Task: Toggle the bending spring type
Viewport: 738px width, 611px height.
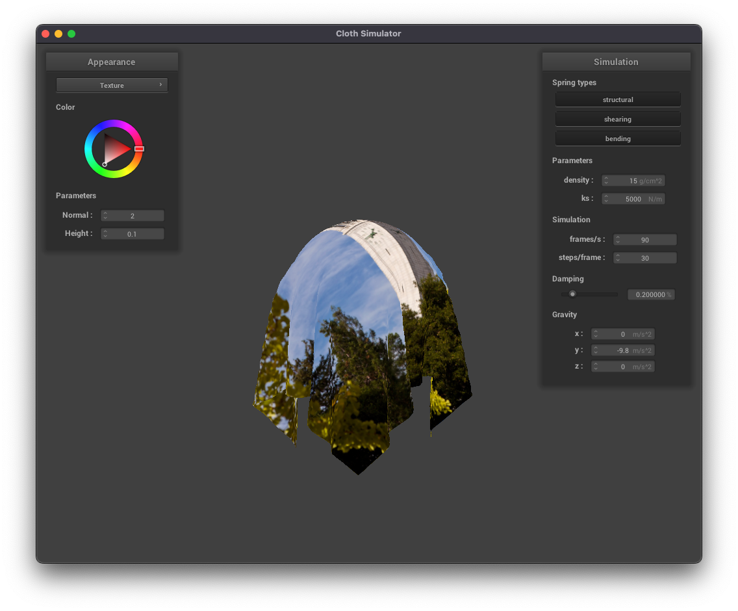Action: pos(618,138)
